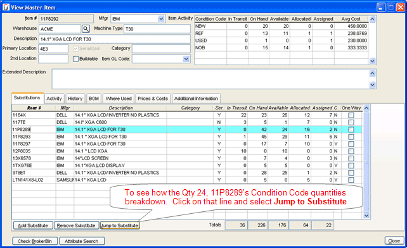Select NOB condition code row
This screenshot has width=407, height=248.
click(281, 47)
